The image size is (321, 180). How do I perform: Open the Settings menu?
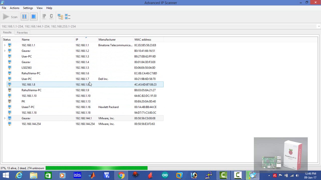tap(28, 8)
